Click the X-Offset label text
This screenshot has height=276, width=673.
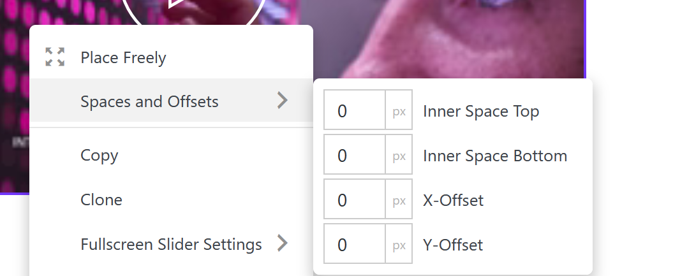(453, 201)
